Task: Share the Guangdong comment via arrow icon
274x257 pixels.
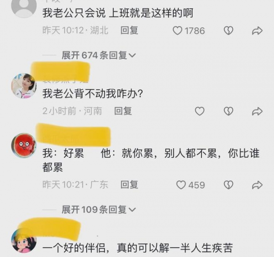Action: point(257,185)
